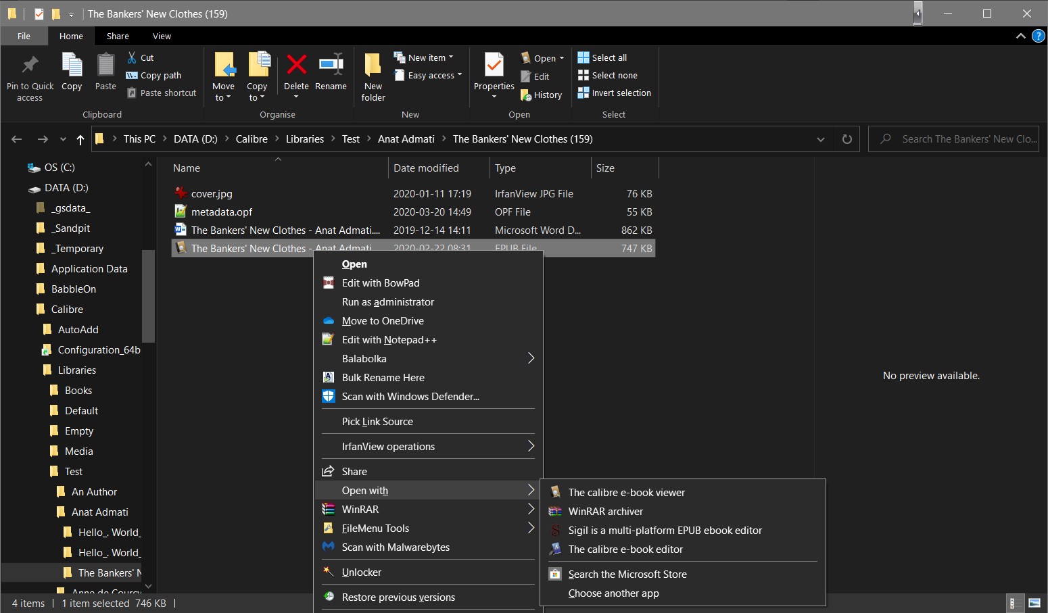Click the Libraries breadcrumb segment

click(x=304, y=139)
